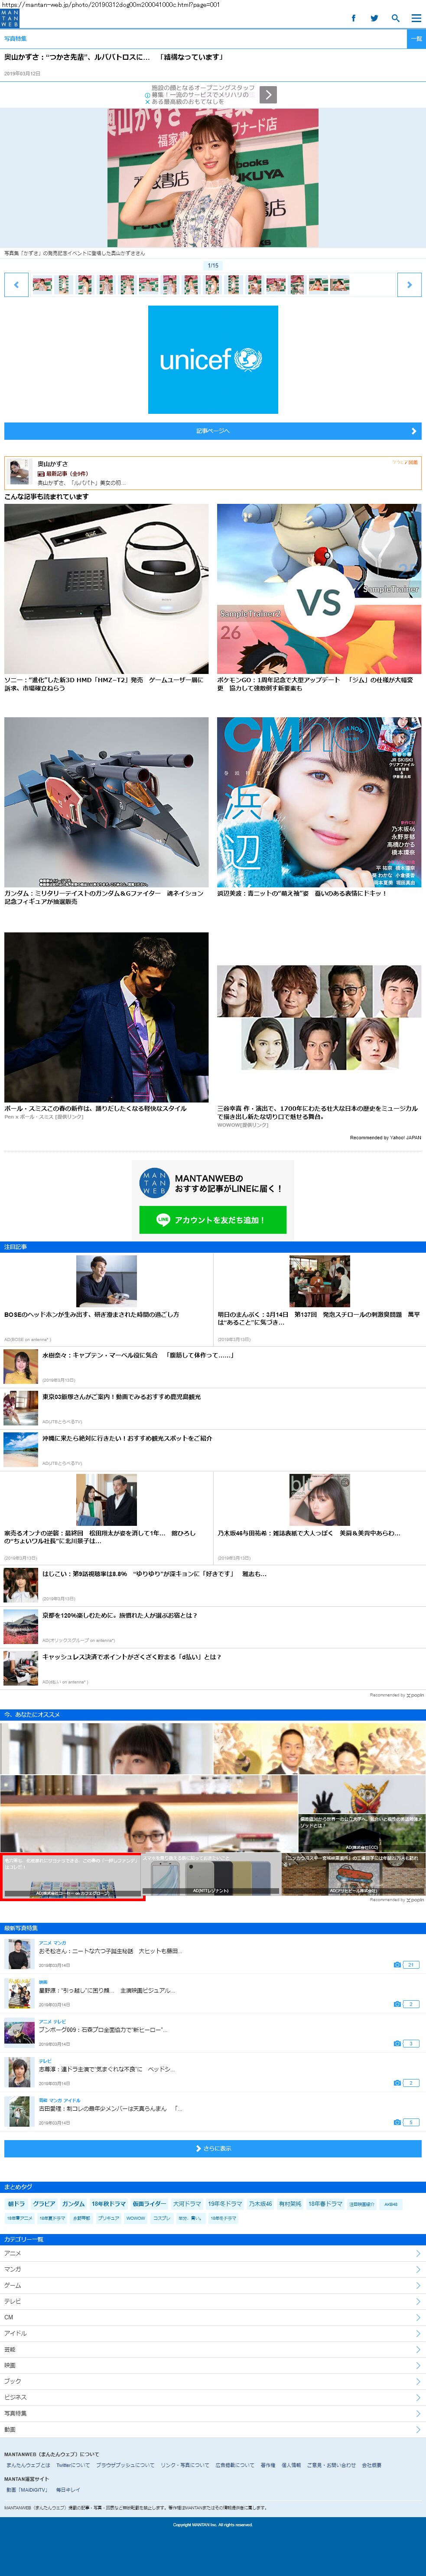Select the ガンダム tag
Viewport: 426px width, 2576px height.
click(73, 2204)
